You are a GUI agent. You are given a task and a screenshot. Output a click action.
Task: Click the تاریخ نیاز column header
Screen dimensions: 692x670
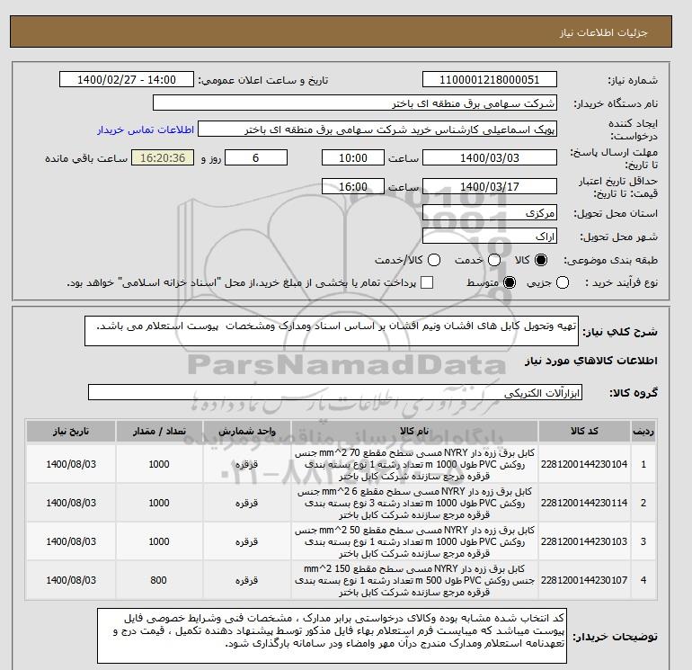[71, 431]
